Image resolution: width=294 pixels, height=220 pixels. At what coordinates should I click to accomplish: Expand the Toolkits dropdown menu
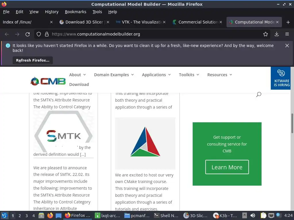(189, 75)
